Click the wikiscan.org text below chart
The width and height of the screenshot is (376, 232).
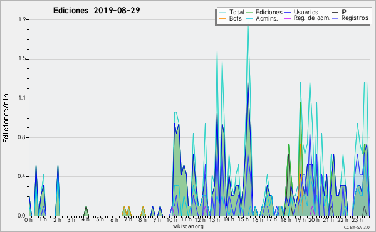pyautogui.click(x=188, y=226)
